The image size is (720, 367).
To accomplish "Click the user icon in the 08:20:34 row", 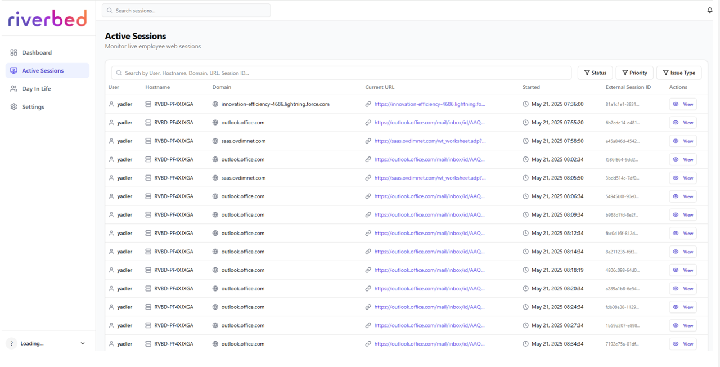I will (x=111, y=289).
